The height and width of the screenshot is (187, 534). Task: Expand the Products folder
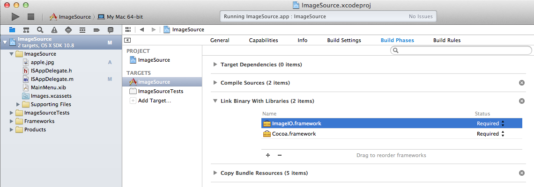coord(12,129)
